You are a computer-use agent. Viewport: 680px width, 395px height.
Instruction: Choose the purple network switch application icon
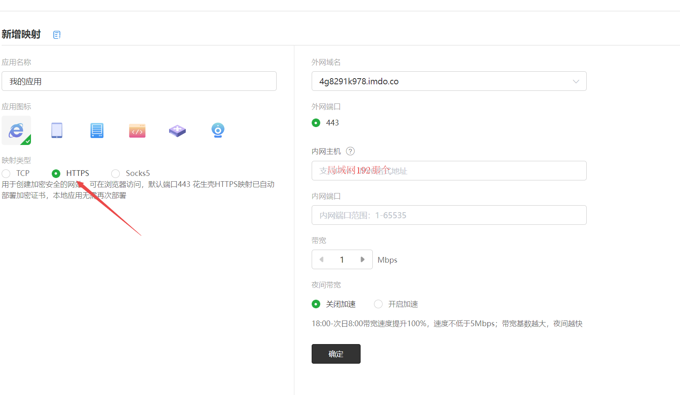[177, 131]
